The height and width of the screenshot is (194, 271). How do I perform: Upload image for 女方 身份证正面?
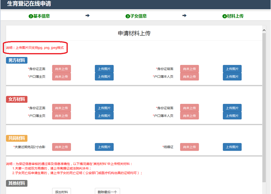tap(104, 108)
